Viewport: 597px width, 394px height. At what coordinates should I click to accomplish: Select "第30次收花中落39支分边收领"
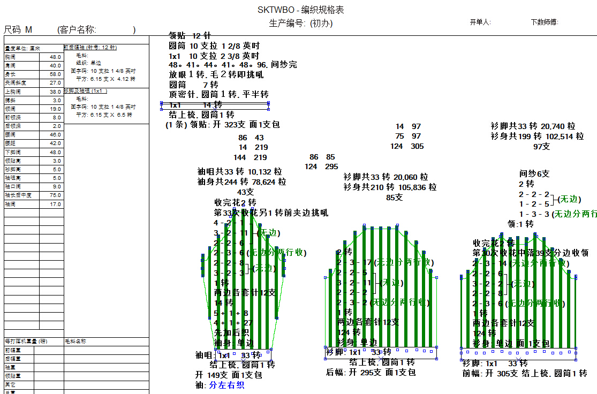click(x=531, y=253)
